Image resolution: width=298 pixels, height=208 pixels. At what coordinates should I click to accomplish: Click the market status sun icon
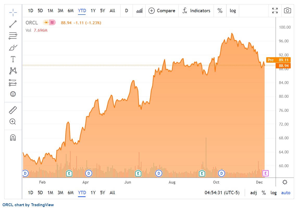46,23
